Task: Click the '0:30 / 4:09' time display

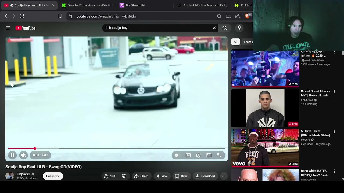Action: [x=40, y=155]
